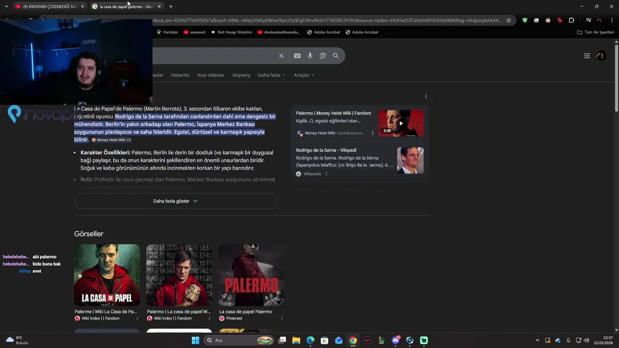This screenshot has width=619, height=348.
Task: Expand Daha fazla göster in AI overview
Action: [x=176, y=201]
